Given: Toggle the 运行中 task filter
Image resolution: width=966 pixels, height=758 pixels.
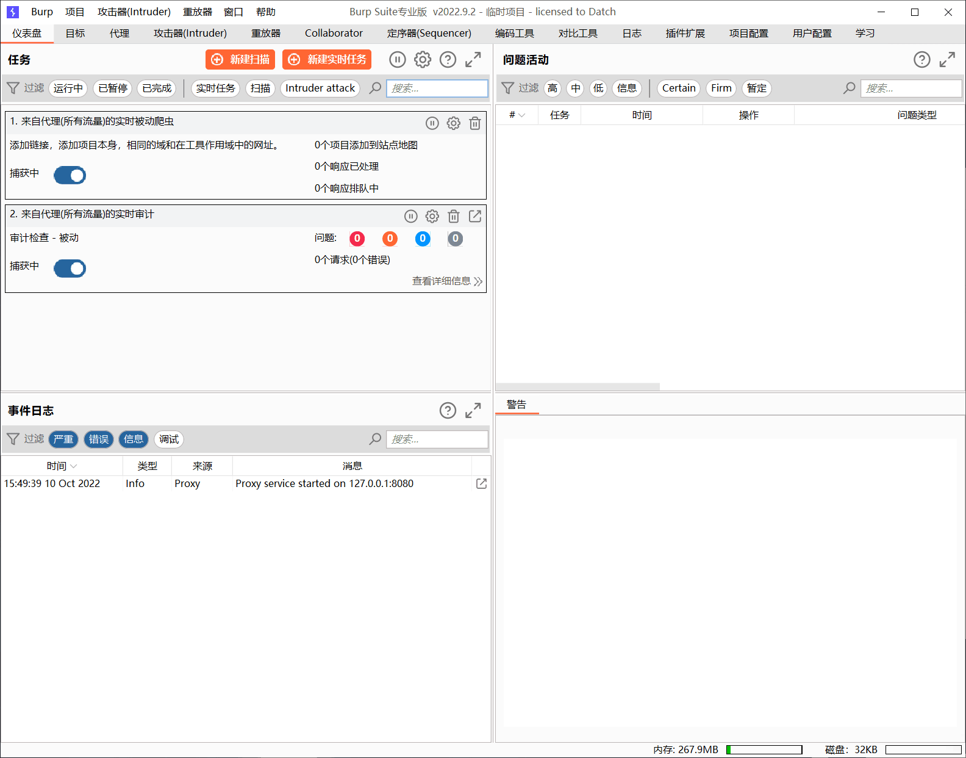Looking at the screenshot, I should pos(68,88).
